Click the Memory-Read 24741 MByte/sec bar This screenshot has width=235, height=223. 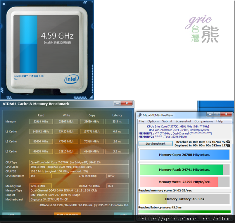click(184, 170)
